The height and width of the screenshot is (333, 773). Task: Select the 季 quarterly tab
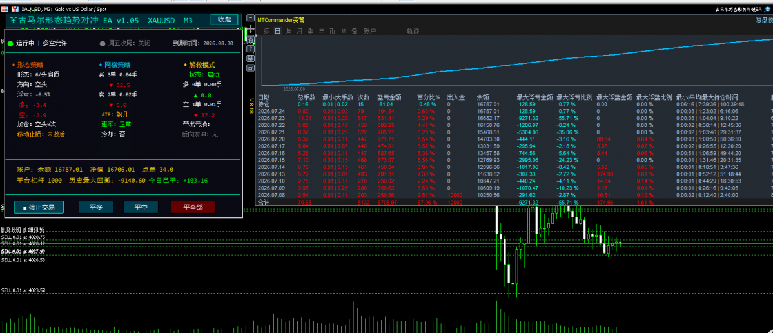tap(310, 31)
